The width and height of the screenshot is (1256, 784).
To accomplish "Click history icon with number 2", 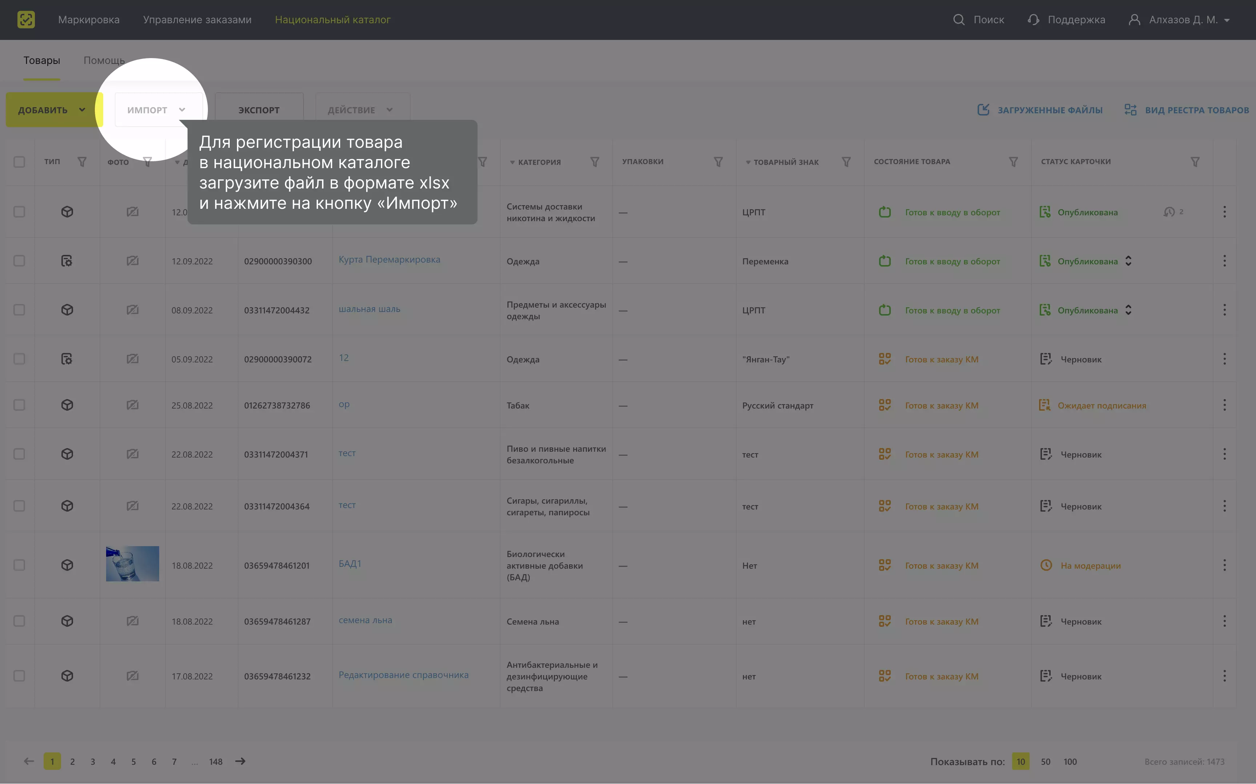I will [1173, 212].
